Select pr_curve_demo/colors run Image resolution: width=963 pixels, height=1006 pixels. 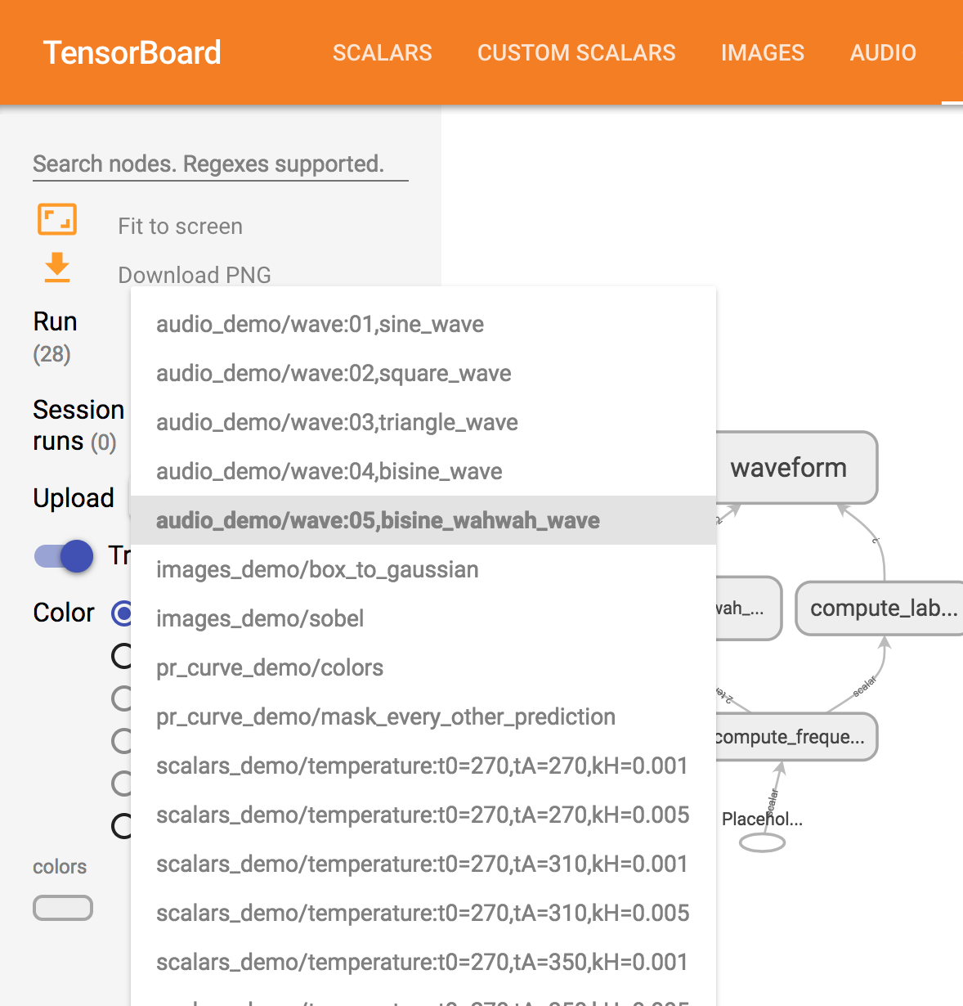point(423,667)
